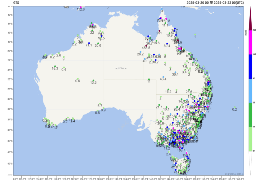
Task: Click the GTS title at top left
Action: pos(16,3)
